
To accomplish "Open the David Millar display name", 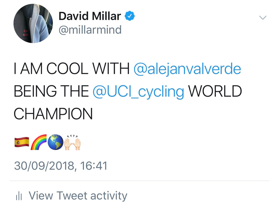I will click(89, 16).
